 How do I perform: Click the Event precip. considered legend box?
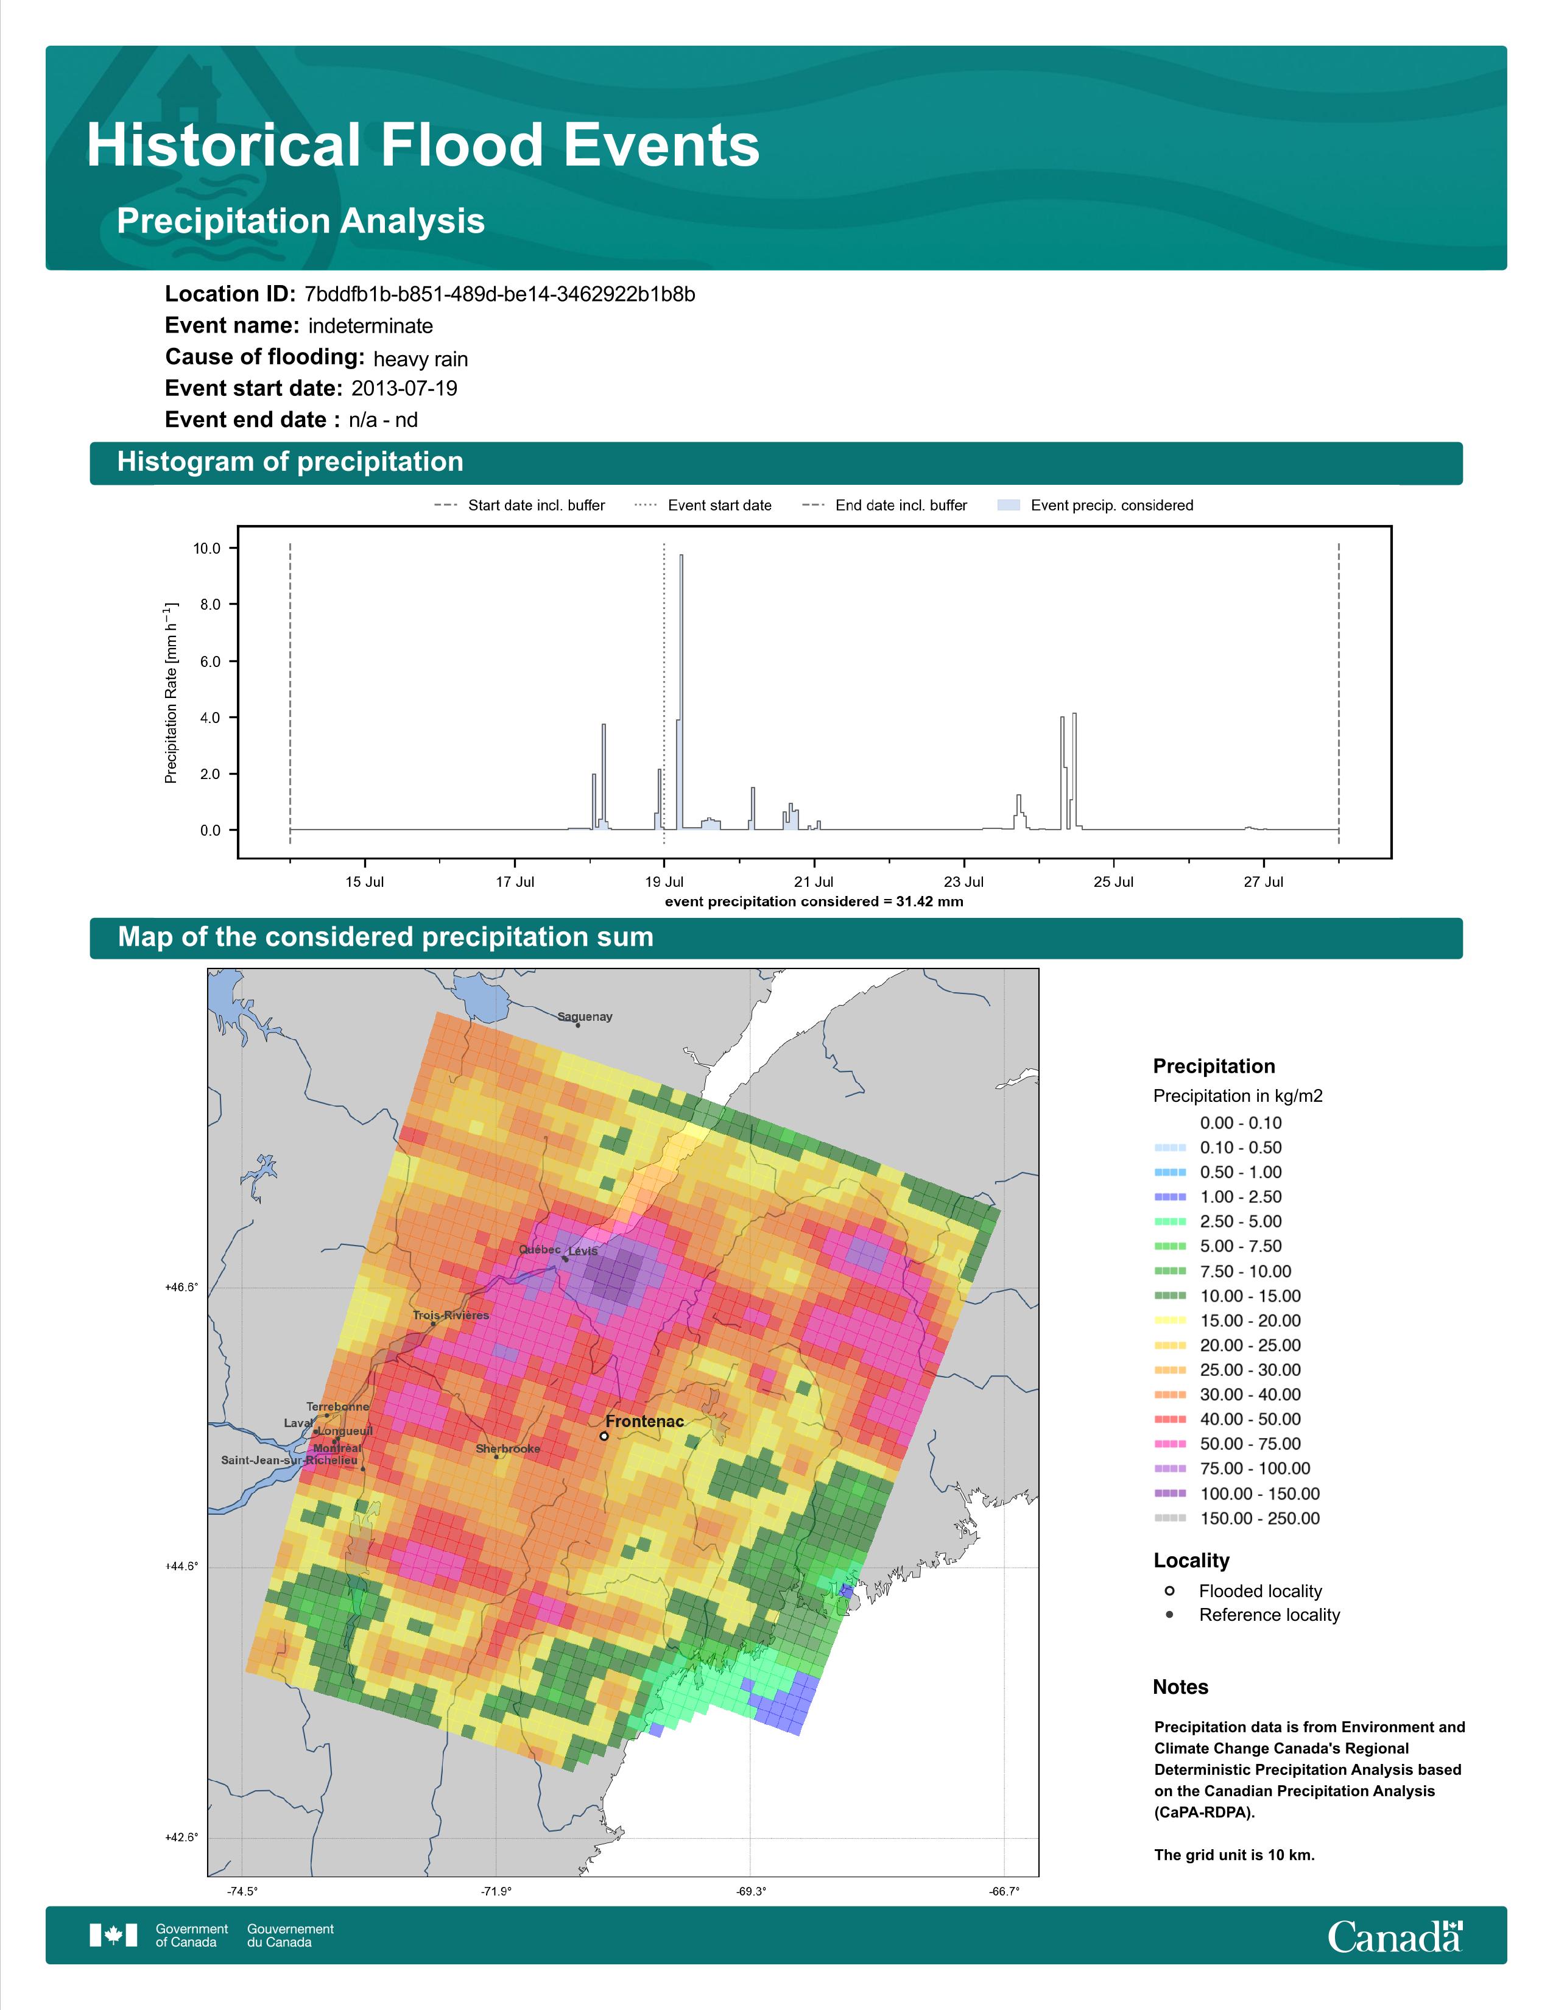coord(1009,506)
